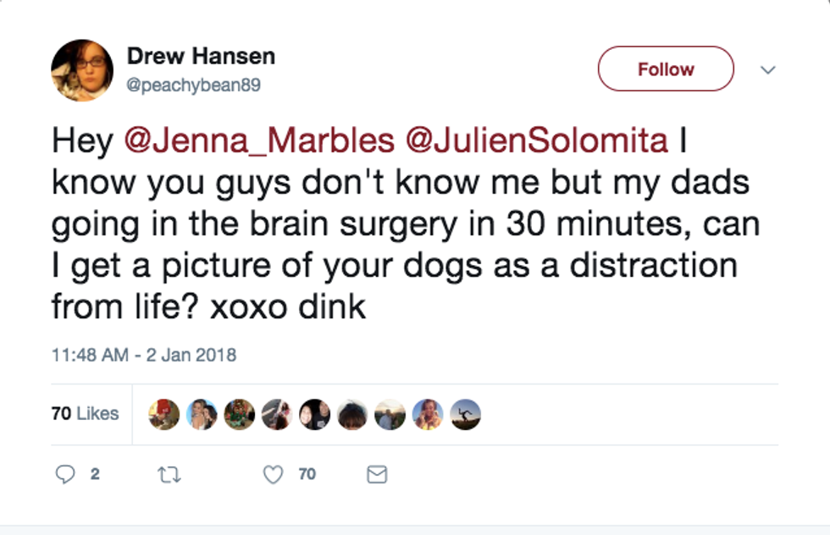Click the Drew Hansen display name
Screen dimensions: 830x535
[x=201, y=58]
